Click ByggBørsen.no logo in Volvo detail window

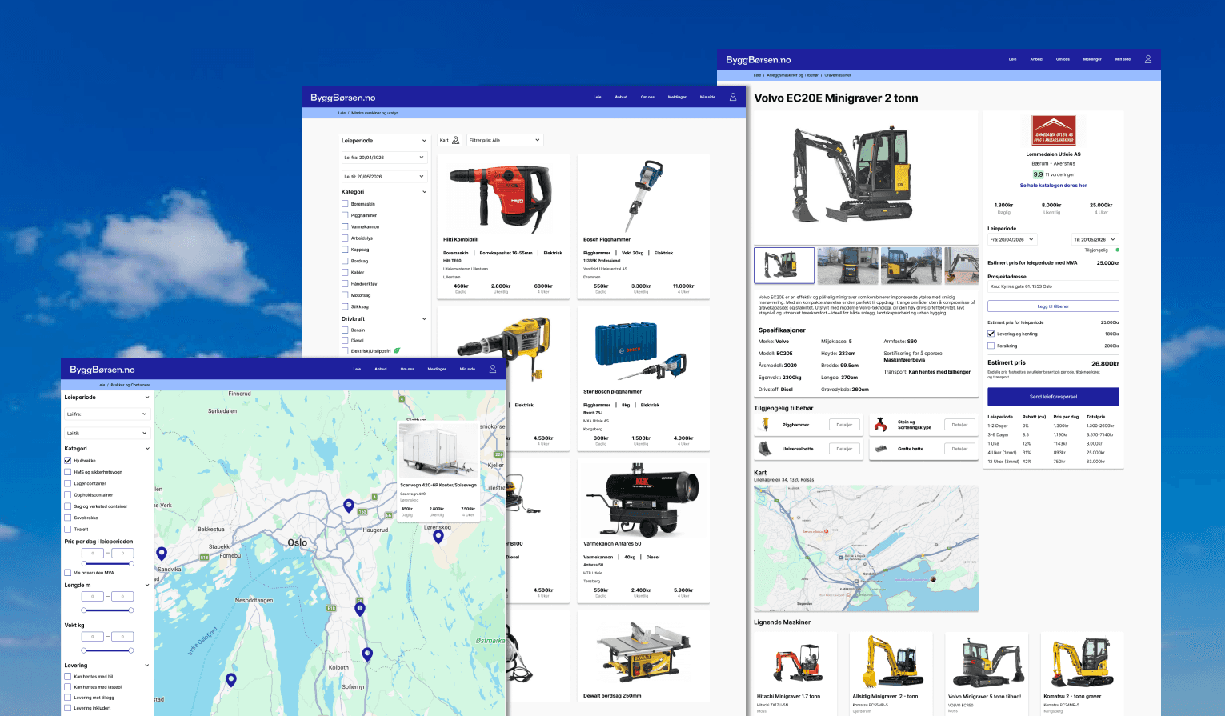[759, 60]
